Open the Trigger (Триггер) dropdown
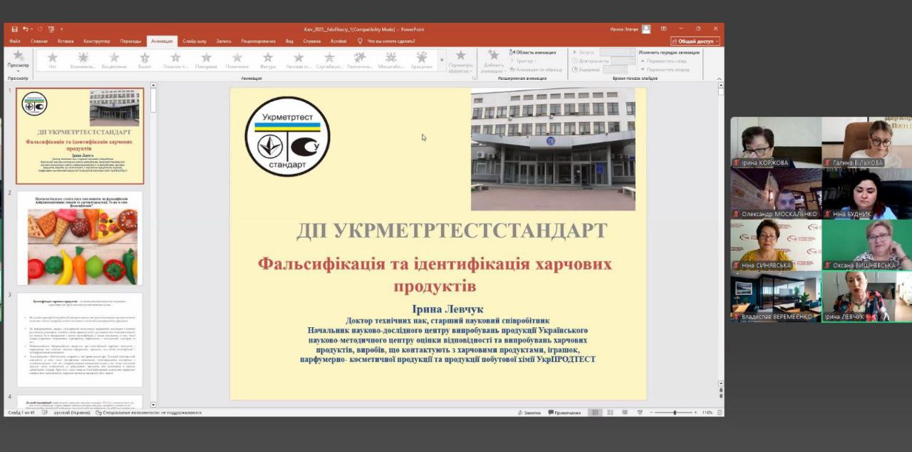The height and width of the screenshot is (452, 912). (522, 61)
